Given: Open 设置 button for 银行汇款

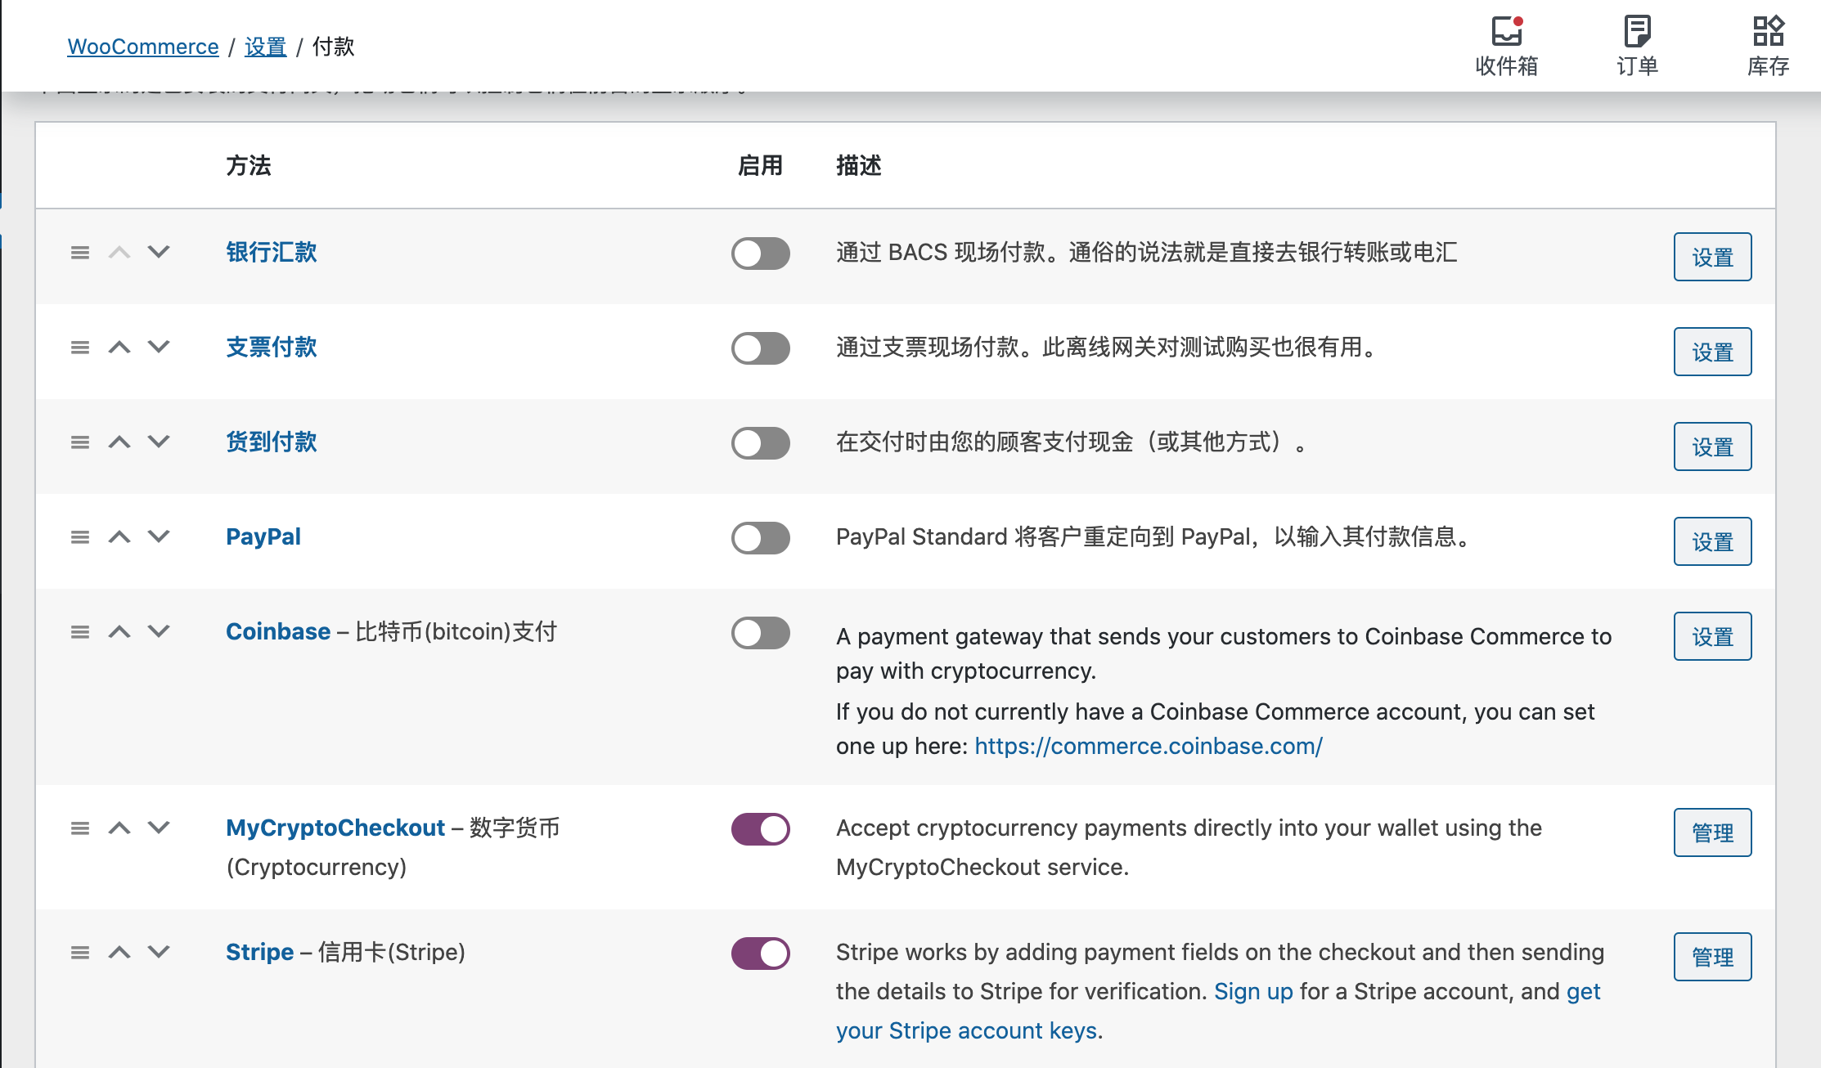Looking at the screenshot, I should click(1713, 257).
